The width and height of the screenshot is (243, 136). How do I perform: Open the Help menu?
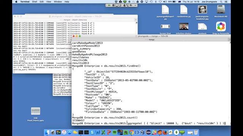pyautogui.click(x=67, y=2)
